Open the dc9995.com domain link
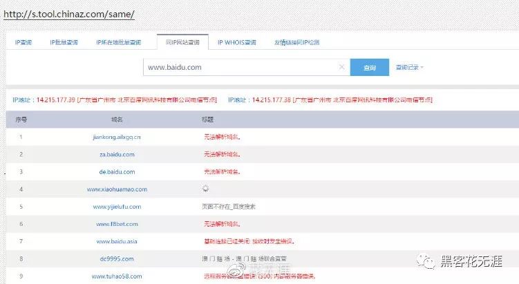 [x=117, y=259]
